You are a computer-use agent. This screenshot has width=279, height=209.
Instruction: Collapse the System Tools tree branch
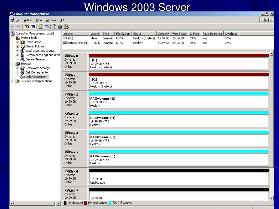[x=13, y=38]
